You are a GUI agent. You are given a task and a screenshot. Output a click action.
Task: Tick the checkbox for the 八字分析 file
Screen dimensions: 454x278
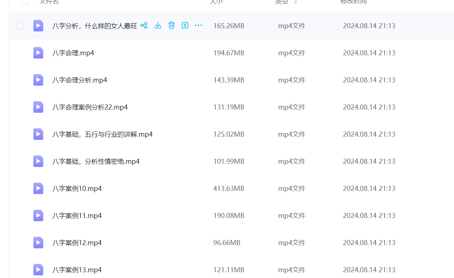click(x=21, y=26)
